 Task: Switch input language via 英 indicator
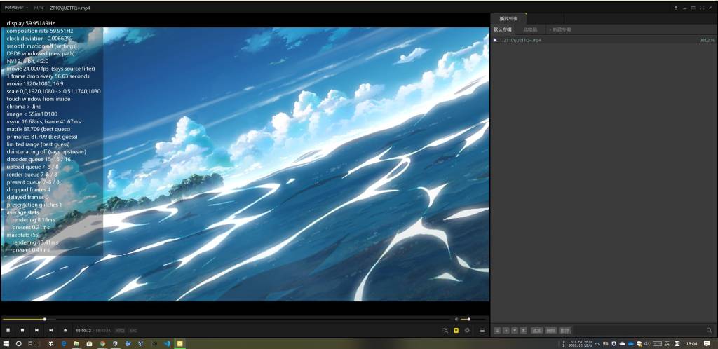[x=667, y=343]
